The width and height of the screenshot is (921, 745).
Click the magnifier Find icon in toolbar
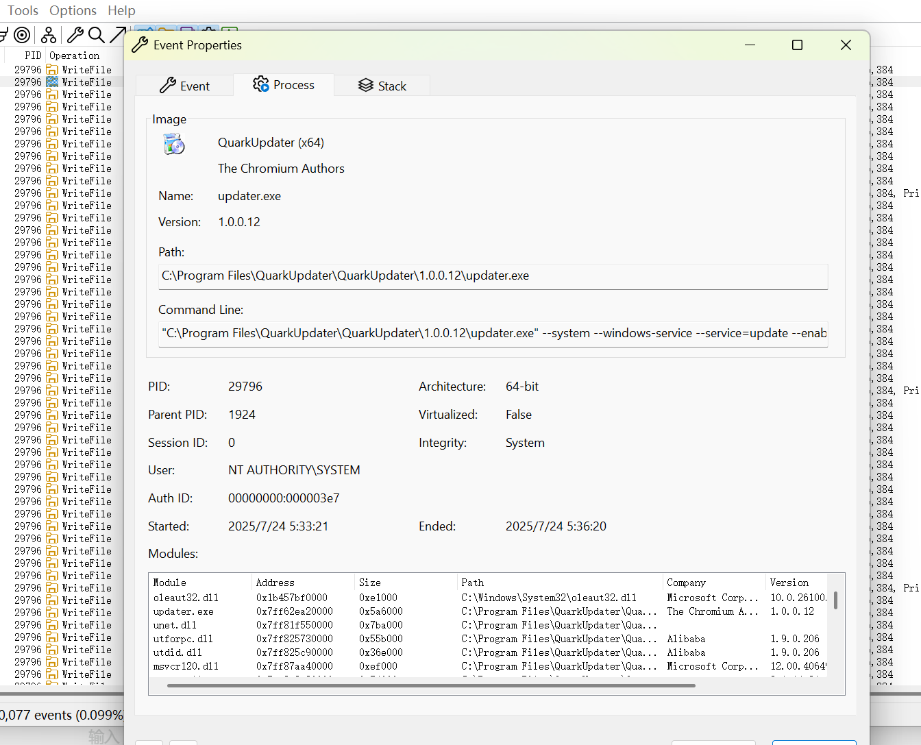(x=97, y=35)
